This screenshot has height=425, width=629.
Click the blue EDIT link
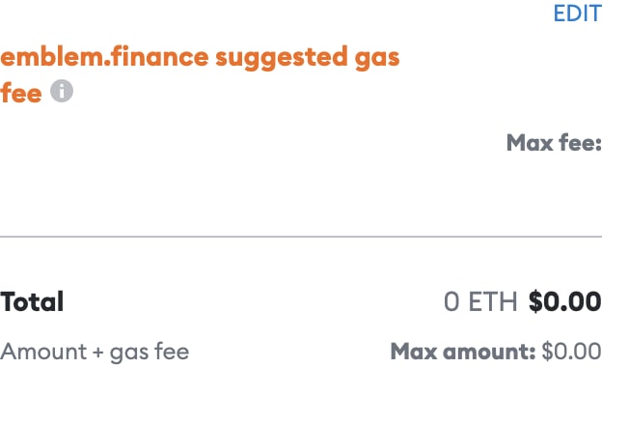point(577,14)
